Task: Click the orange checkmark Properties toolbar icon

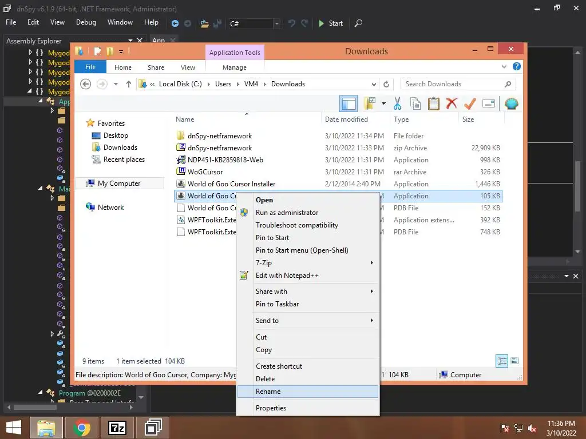Action: [x=470, y=103]
